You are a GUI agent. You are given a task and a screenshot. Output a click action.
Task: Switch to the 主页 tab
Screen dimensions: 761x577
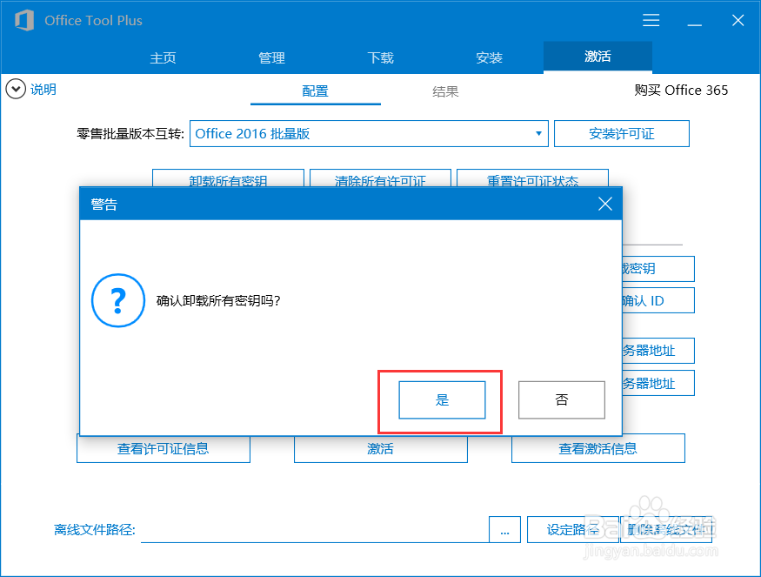coord(163,57)
